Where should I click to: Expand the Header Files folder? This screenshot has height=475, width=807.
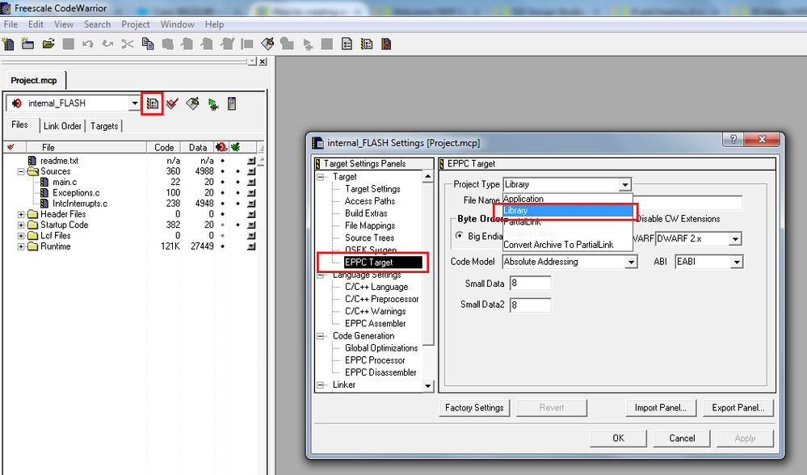(x=21, y=214)
